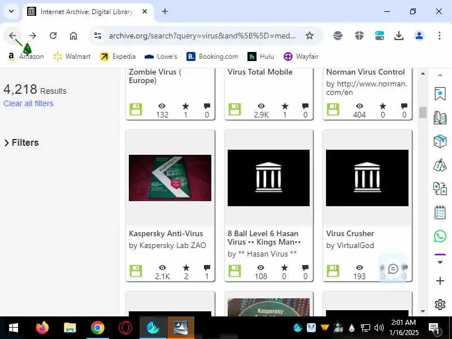Open the teal toggle extension icon
The height and width of the screenshot is (339, 452).
[x=380, y=36]
